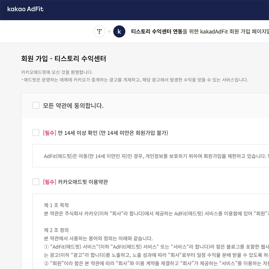Click the '제 2 조 정의' clause heading
This screenshot has height=269, width=269.
click(56, 230)
